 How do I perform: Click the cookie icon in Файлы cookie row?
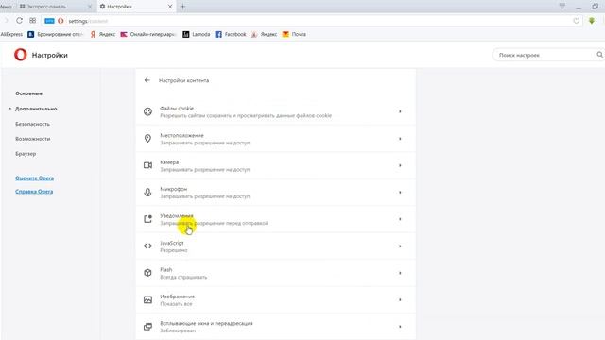(147, 111)
